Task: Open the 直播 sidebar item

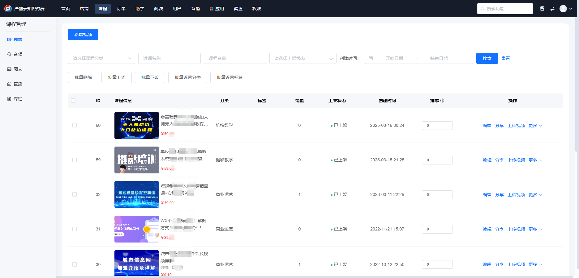Action: 15,84
